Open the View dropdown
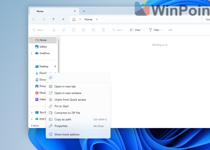 pos(136,30)
